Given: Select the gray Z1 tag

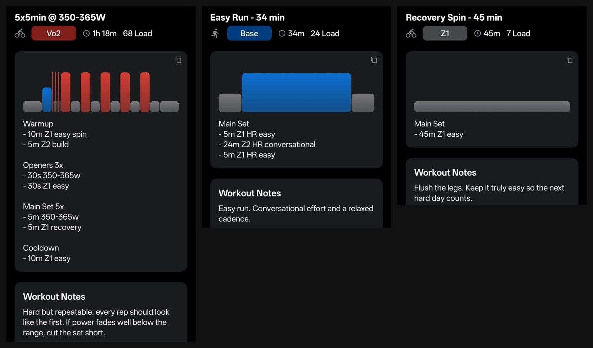Looking at the screenshot, I should coord(445,33).
